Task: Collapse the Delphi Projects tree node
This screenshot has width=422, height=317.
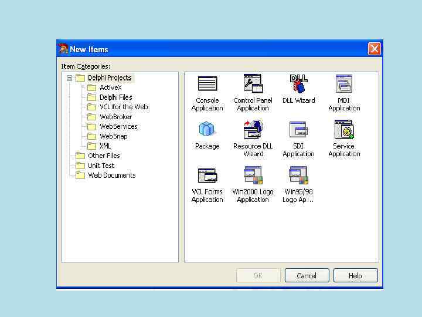Action: [x=69, y=78]
